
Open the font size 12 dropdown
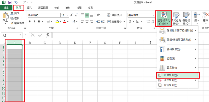(67, 15)
